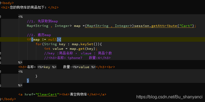This screenshot has height=102, width=205.
Task: Click the != operator
Action: coord(44,40)
